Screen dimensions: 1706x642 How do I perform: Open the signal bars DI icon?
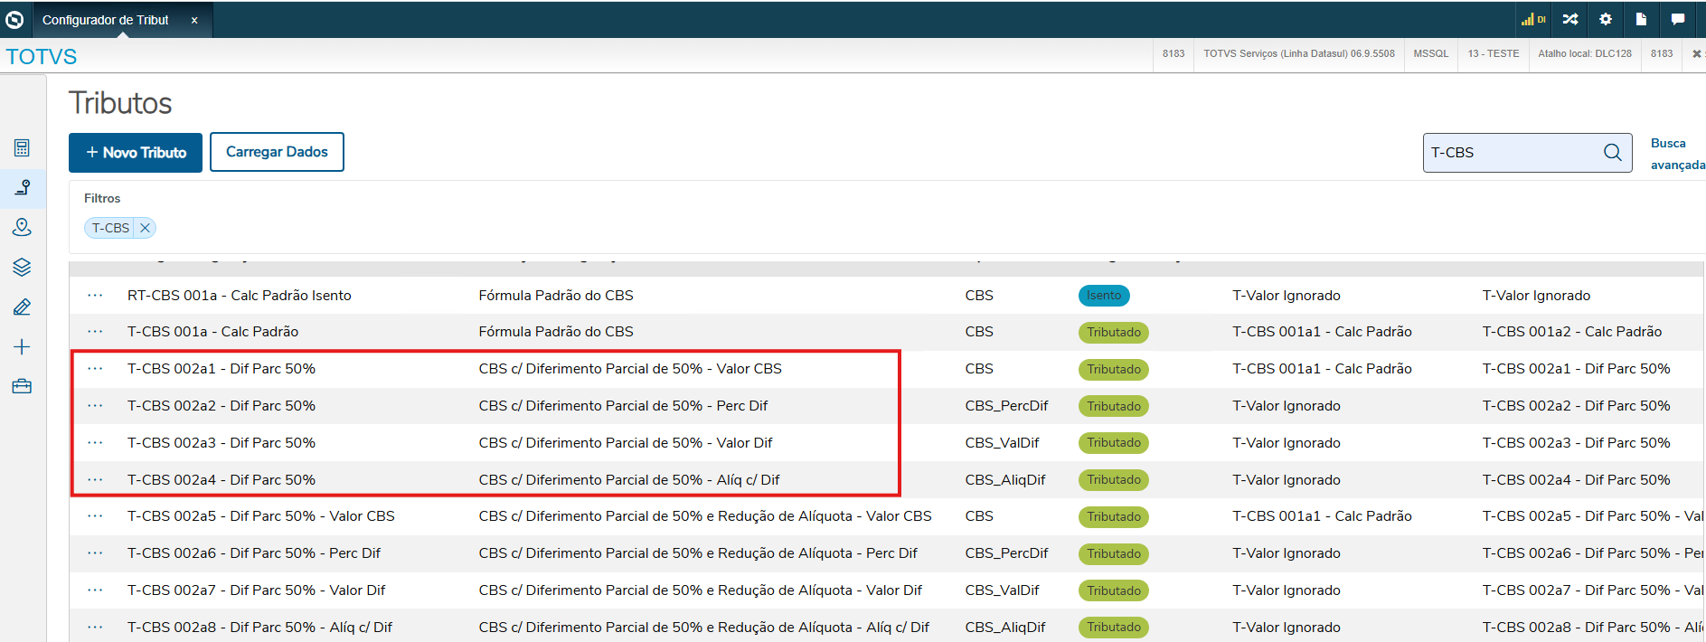click(1533, 19)
